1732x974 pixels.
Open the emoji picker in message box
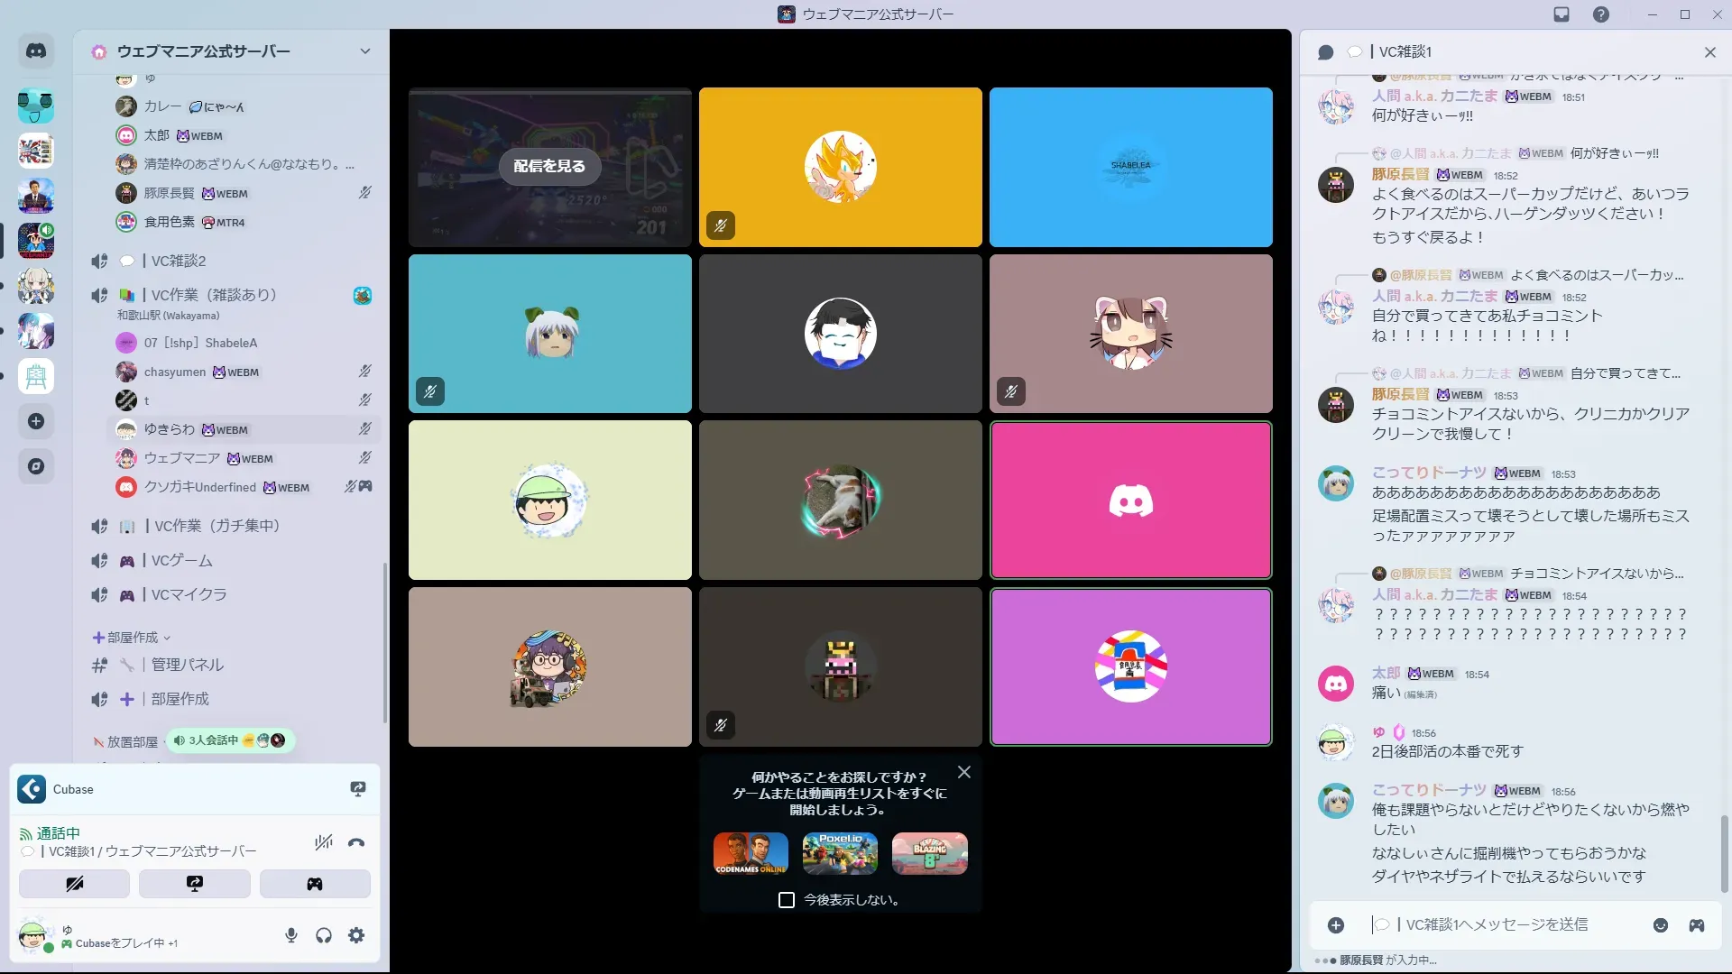[1660, 925]
